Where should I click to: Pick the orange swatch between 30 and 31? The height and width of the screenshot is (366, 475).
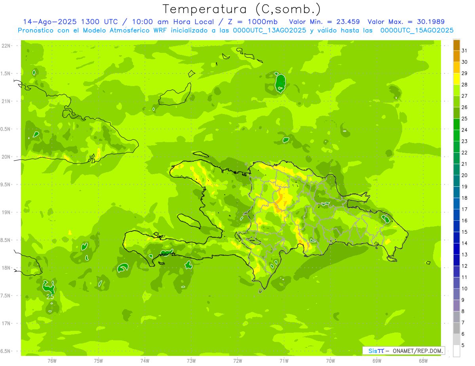point(456,56)
